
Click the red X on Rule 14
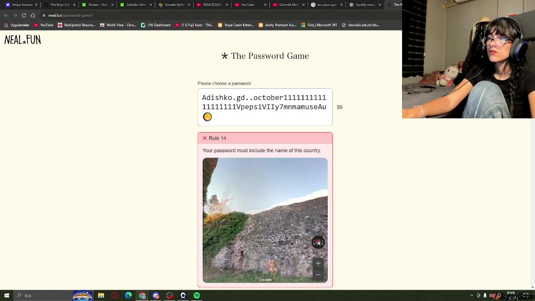tap(205, 138)
